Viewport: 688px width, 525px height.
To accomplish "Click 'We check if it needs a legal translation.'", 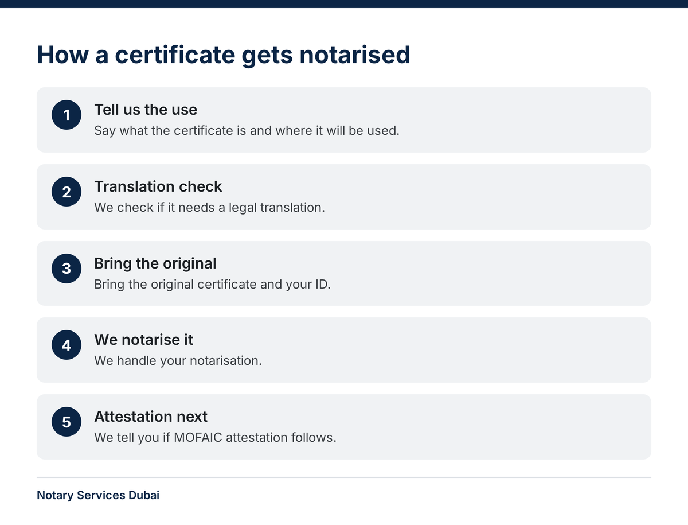I will [209, 207].
